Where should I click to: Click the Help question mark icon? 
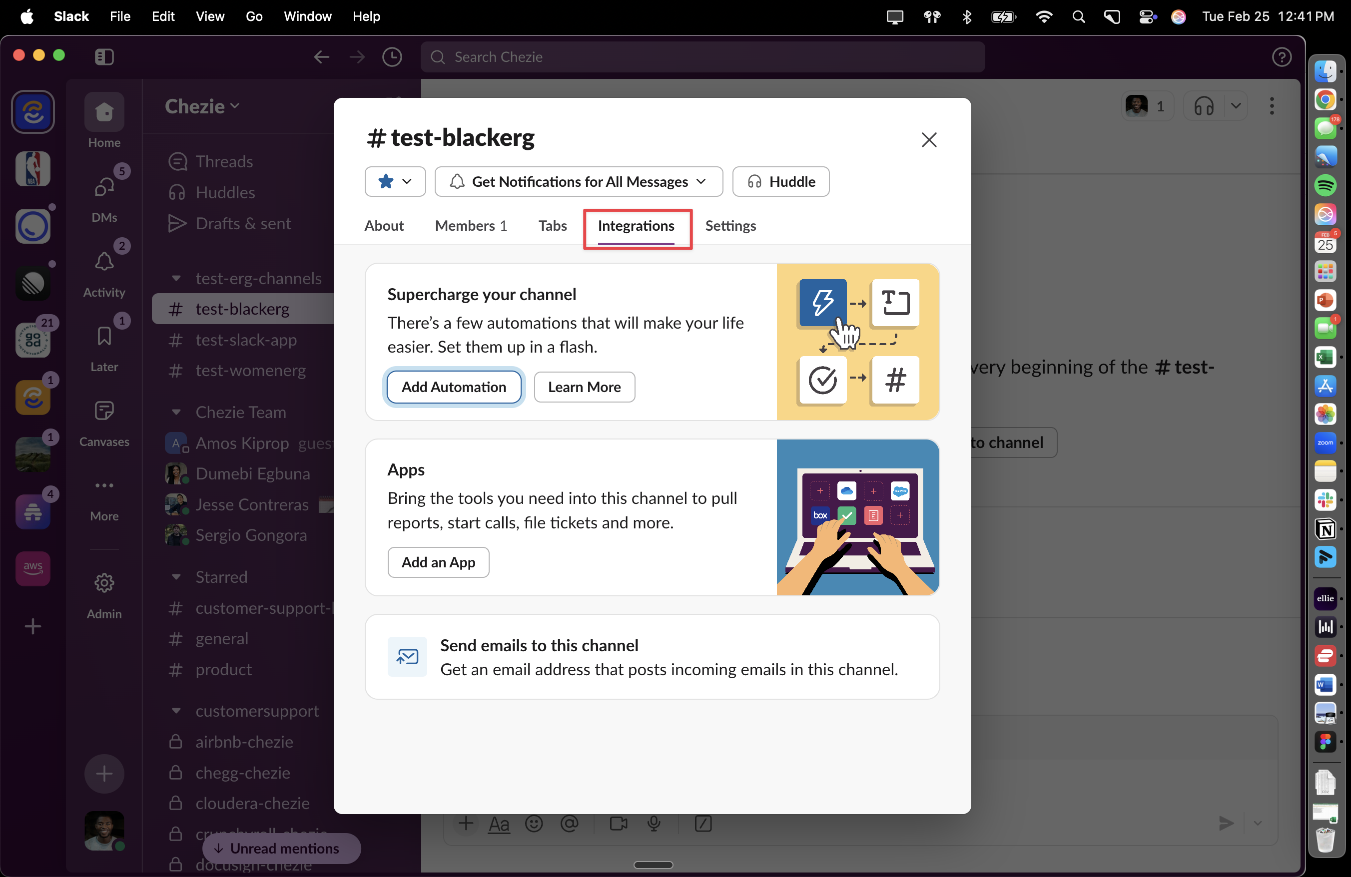pyautogui.click(x=1281, y=57)
